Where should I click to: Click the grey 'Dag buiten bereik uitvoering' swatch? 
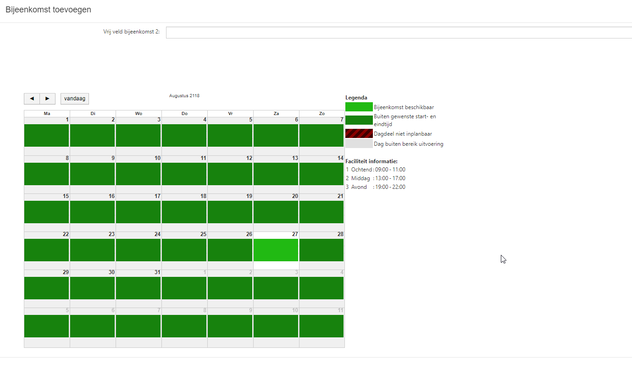tap(359, 144)
